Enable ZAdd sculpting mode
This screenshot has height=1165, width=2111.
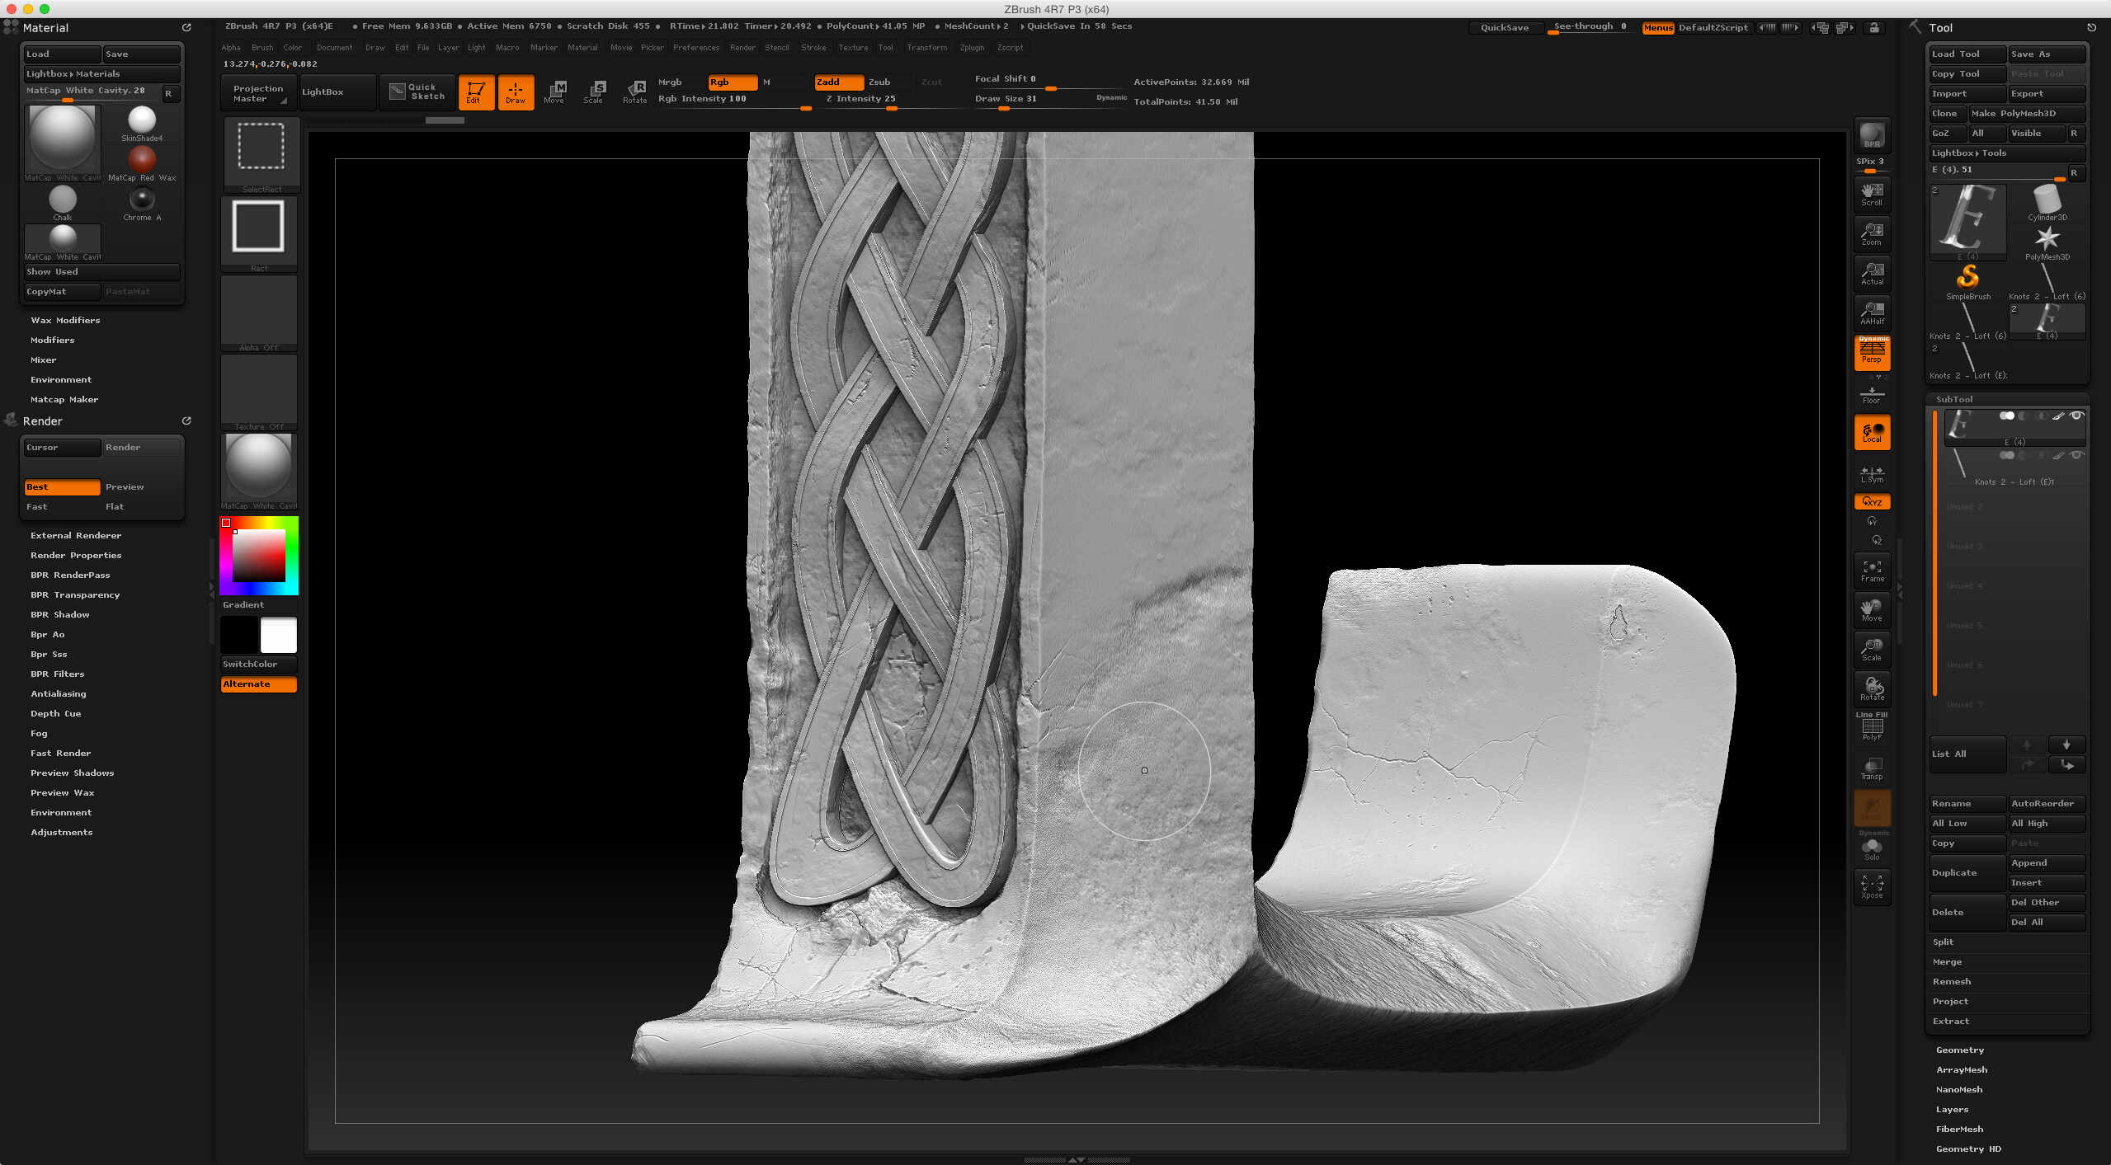(834, 80)
